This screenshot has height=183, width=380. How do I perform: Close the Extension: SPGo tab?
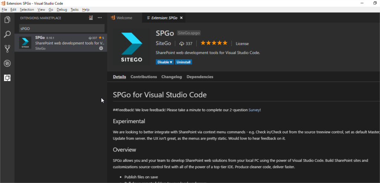181,18
